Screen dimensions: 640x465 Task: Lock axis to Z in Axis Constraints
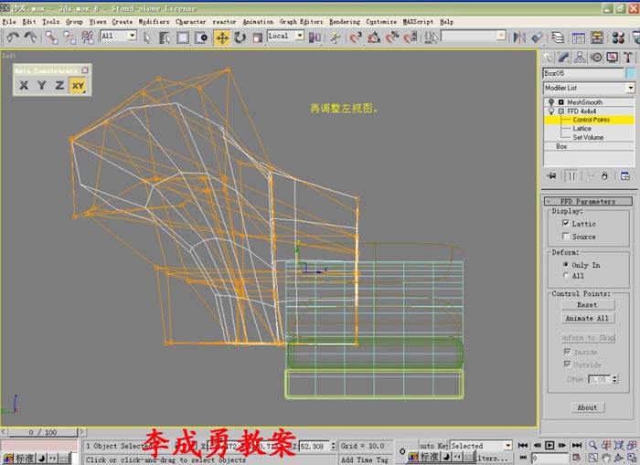click(x=59, y=85)
